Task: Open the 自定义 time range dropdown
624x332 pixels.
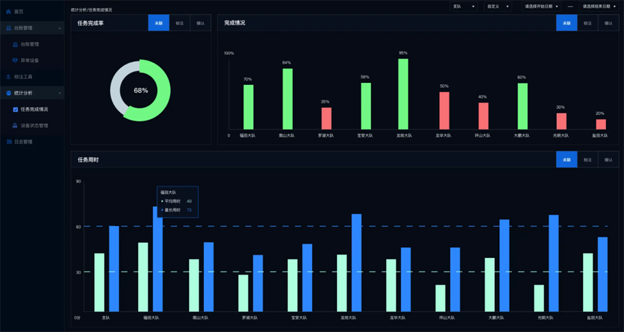Action: tap(500, 6)
